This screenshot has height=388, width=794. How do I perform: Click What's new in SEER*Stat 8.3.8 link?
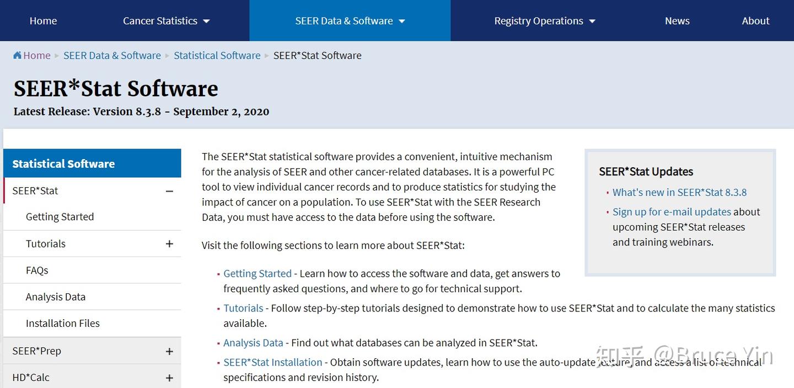pos(679,193)
